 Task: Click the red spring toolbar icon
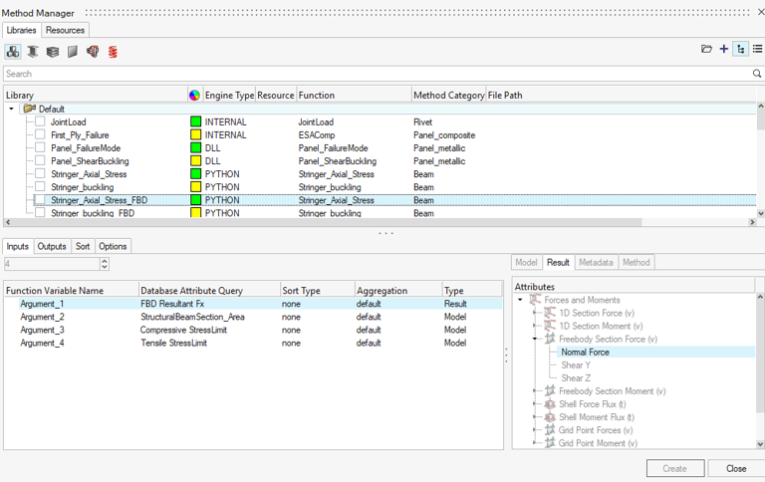(113, 51)
